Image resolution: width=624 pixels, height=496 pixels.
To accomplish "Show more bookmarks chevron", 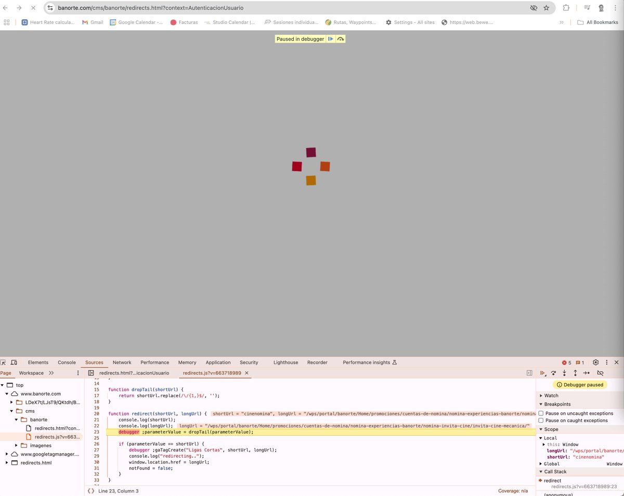I will (562, 22).
